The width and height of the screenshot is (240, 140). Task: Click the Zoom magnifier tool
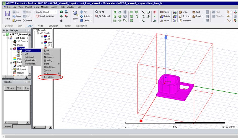(x=75, y=13)
